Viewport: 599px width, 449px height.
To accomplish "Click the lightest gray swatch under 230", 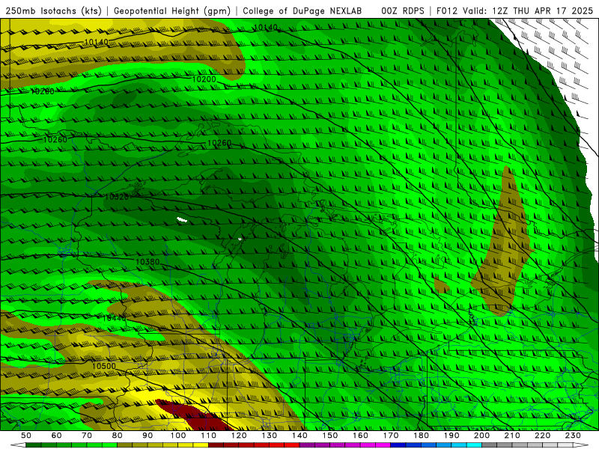I will point(565,445).
